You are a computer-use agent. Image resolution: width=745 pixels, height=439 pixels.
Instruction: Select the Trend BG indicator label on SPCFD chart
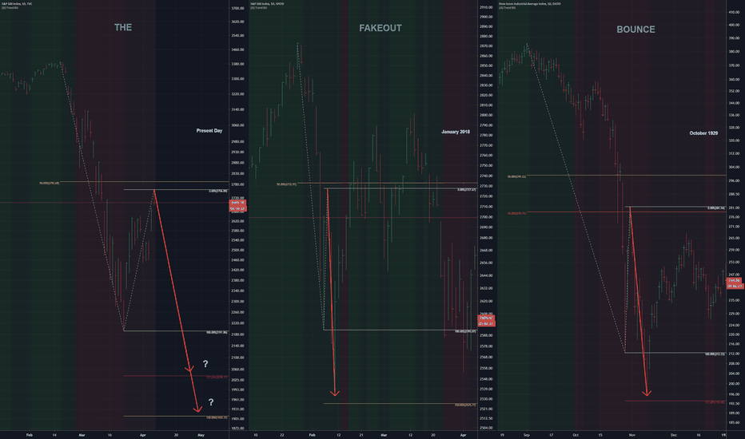tap(259, 8)
